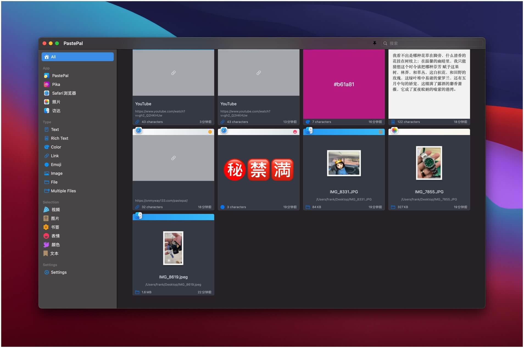The image size is (524, 348).
Task: Click IMG_8331.JPG image thumbnail
Action: tap(344, 163)
